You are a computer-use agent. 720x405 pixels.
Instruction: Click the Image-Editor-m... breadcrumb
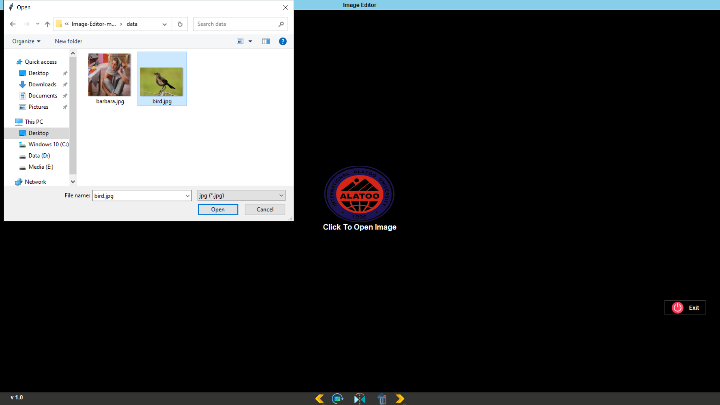(94, 24)
